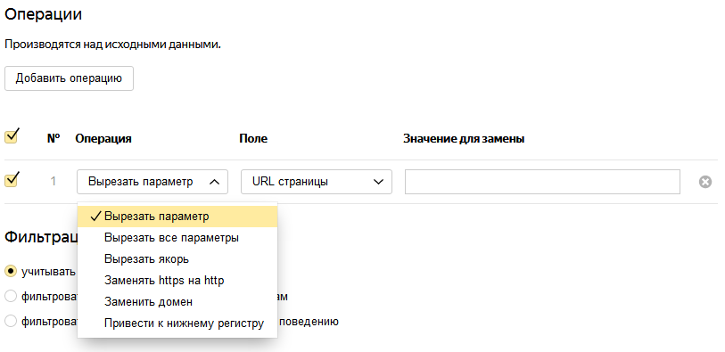
Task: Click the Операция column header
Action: (103, 139)
